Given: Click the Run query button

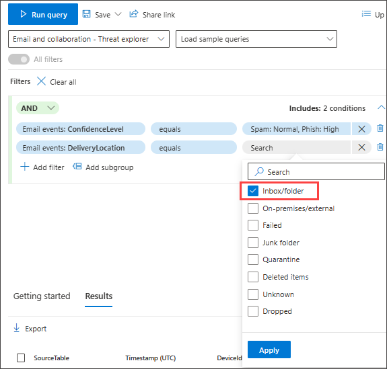Looking at the screenshot, I should [43, 14].
